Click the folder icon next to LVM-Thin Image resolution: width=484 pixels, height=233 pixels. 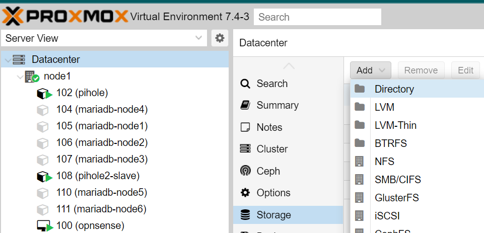coord(360,125)
